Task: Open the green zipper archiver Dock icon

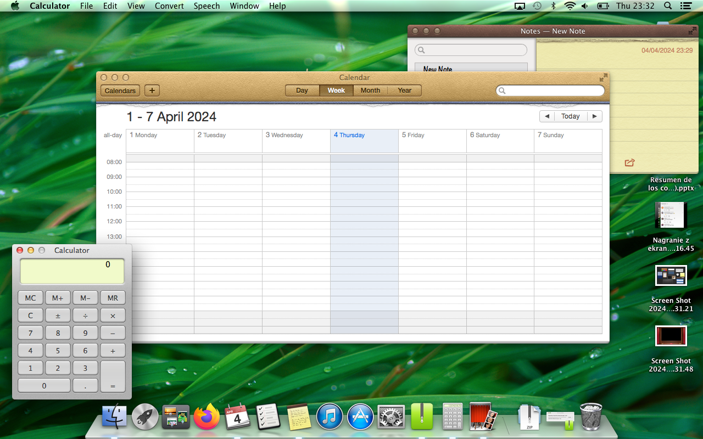Action: (422, 417)
